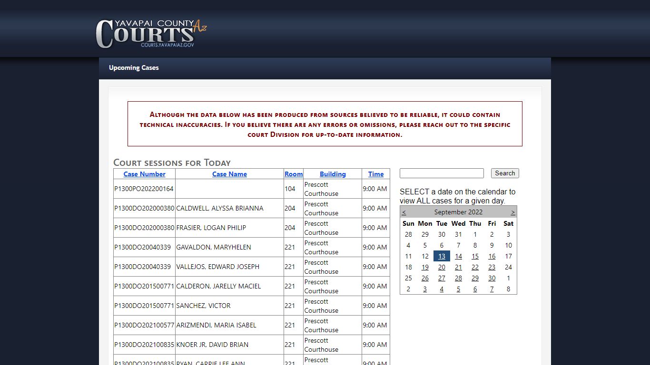Click name ARIZMENDI, MARIA ISABEL
Image resolution: width=650 pixels, height=365 pixels.
click(217, 325)
